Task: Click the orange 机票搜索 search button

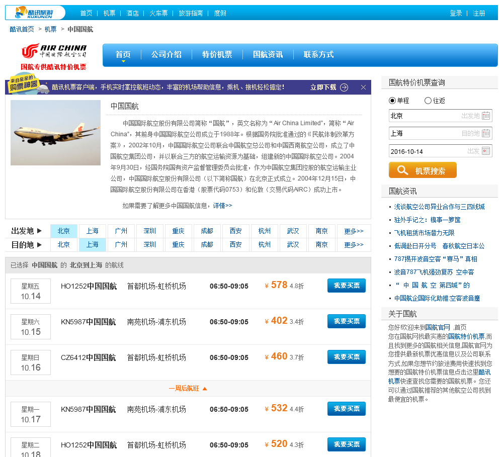Action: tap(423, 170)
